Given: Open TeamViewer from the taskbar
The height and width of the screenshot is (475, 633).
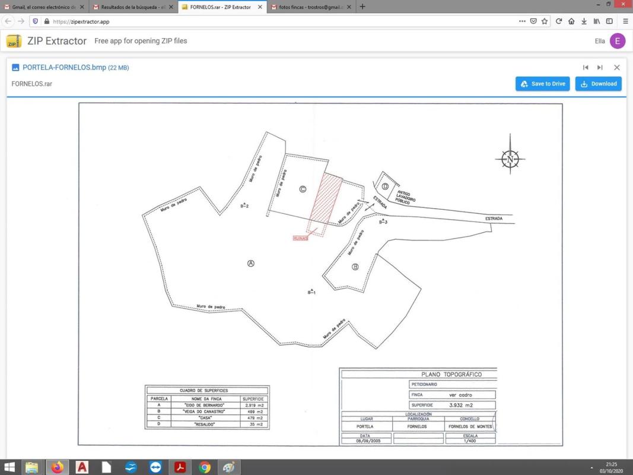Looking at the screenshot, I should (155, 467).
